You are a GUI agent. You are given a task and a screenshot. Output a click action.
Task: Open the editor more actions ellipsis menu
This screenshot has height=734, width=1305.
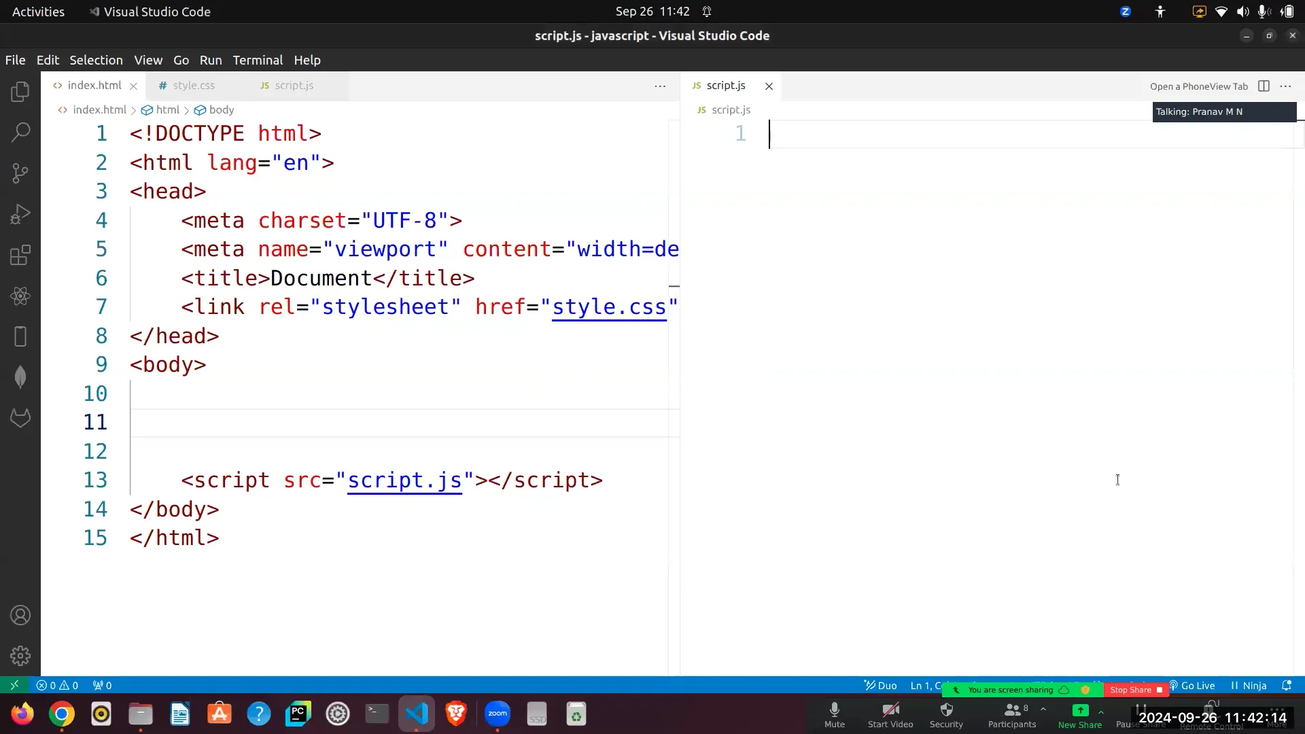[x=659, y=86]
